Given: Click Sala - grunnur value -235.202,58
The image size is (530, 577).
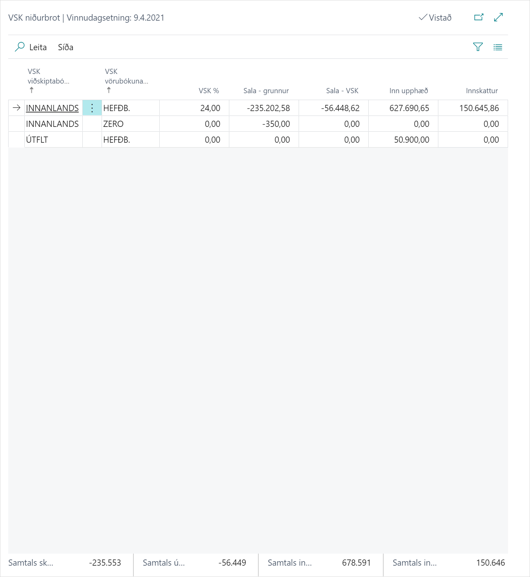Looking at the screenshot, I should click(268, 108).
